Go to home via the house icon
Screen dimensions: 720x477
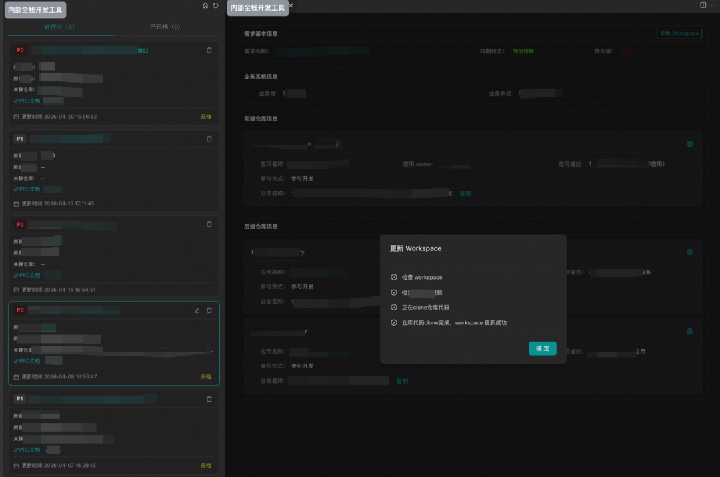205,5
